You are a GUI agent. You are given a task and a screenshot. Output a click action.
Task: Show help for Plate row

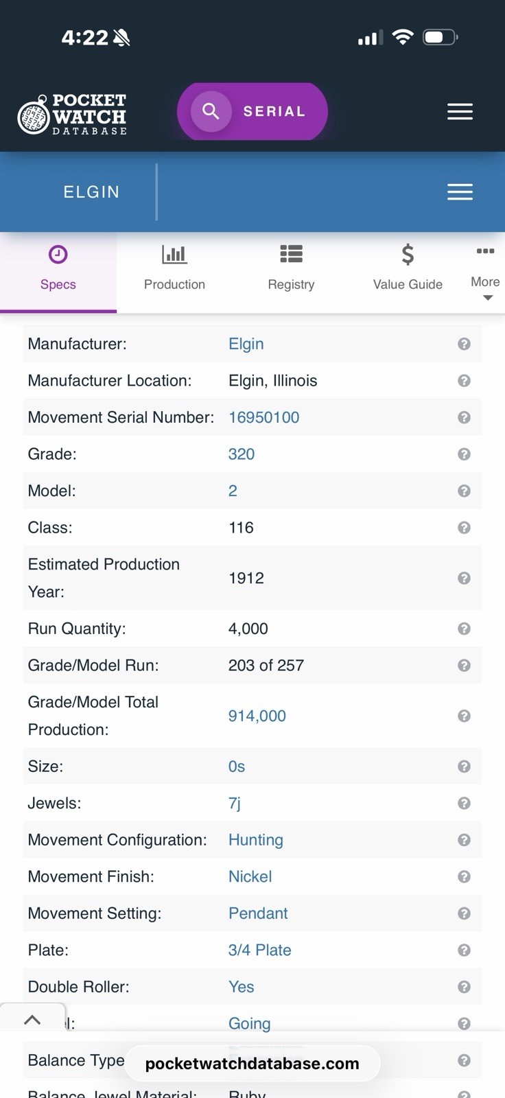click(464, 950)
